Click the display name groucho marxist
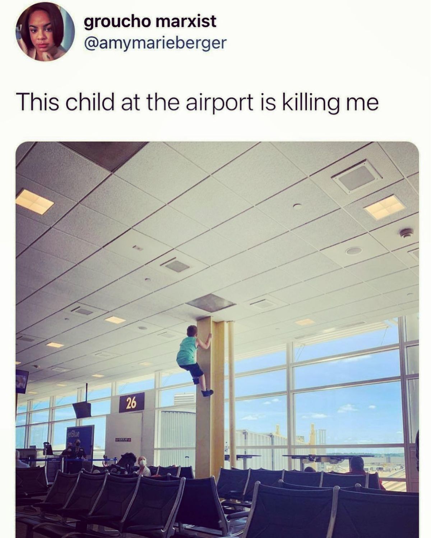 (150, 21)
